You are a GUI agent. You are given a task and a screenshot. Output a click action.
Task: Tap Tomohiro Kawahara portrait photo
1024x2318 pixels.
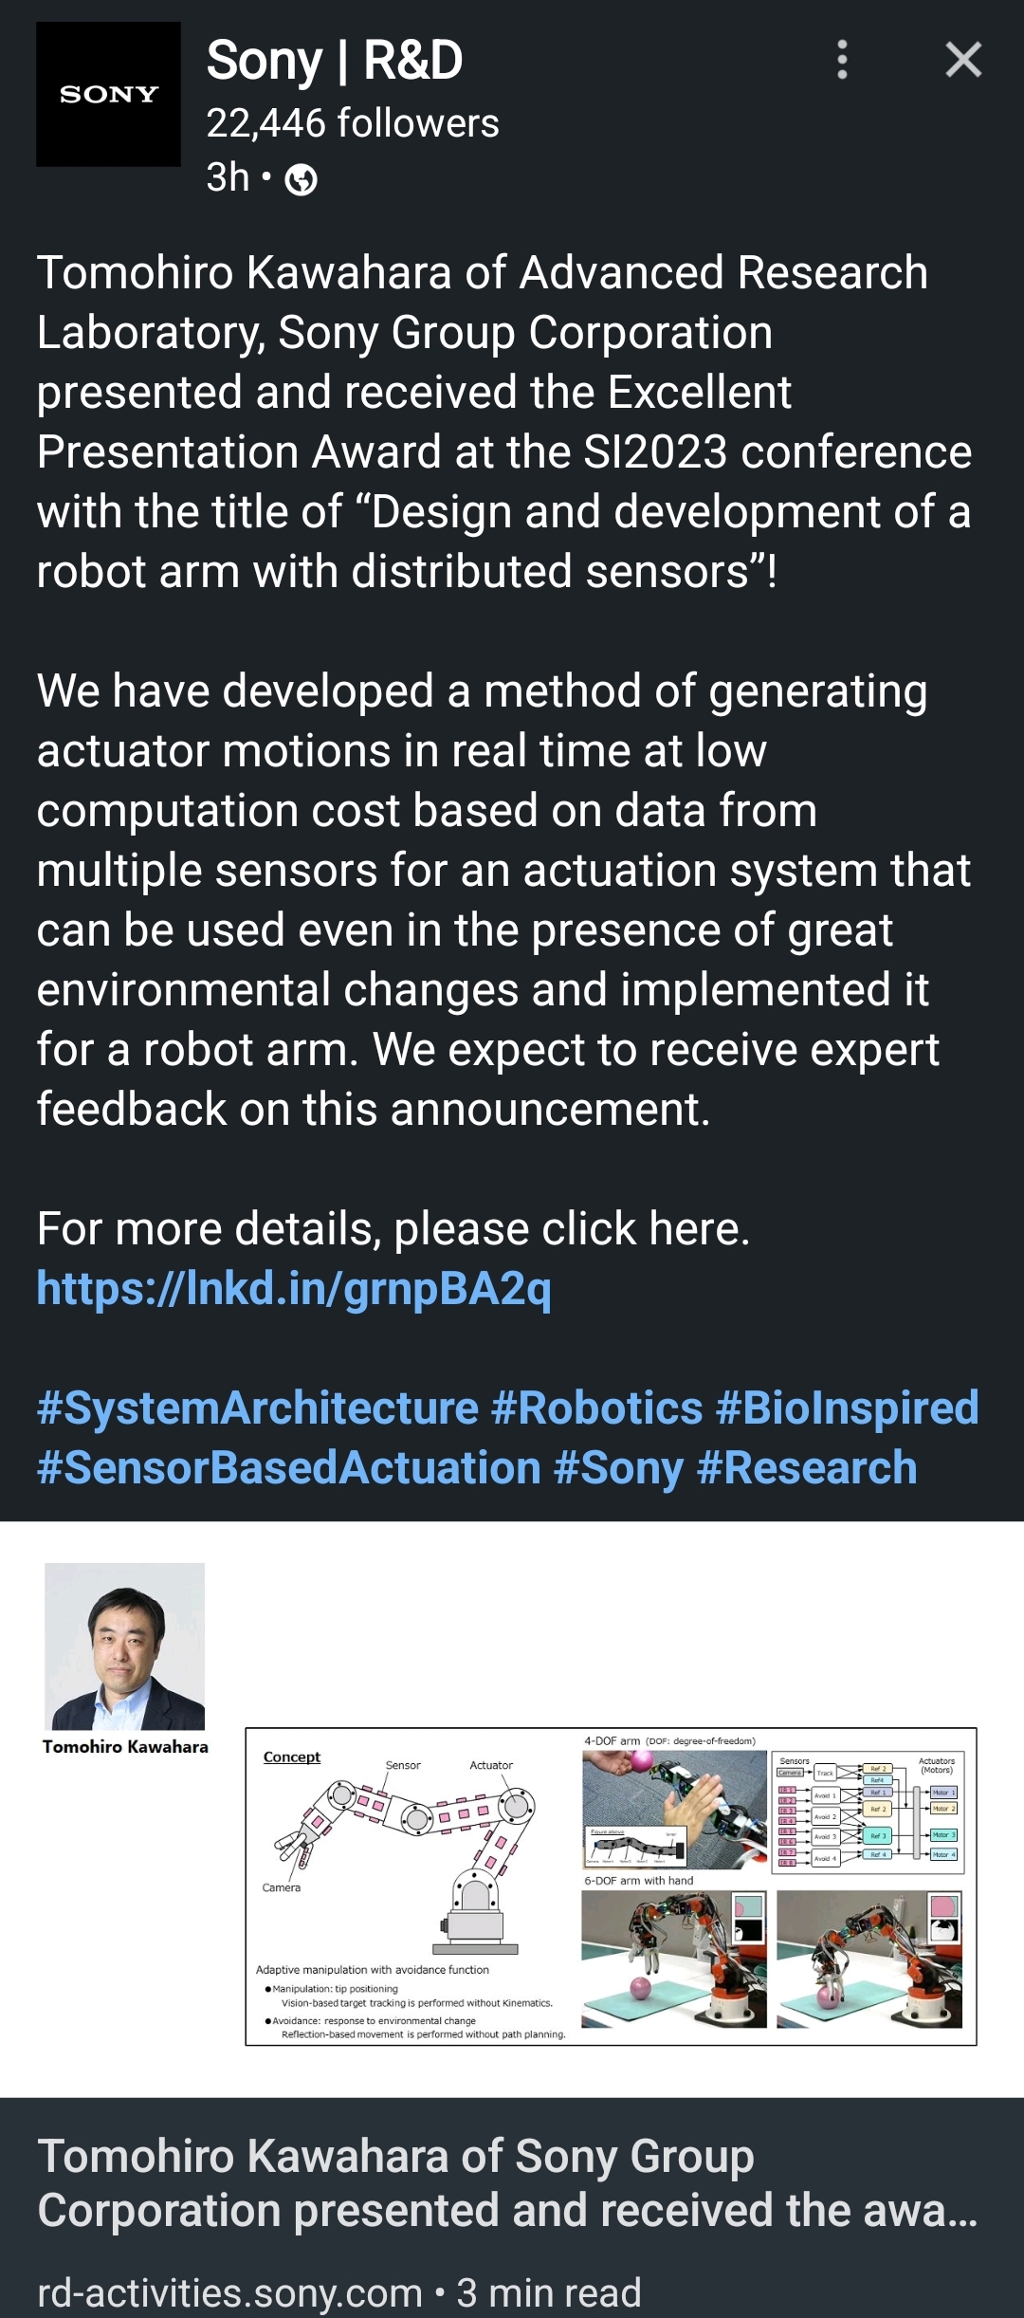click(125, 1647)
